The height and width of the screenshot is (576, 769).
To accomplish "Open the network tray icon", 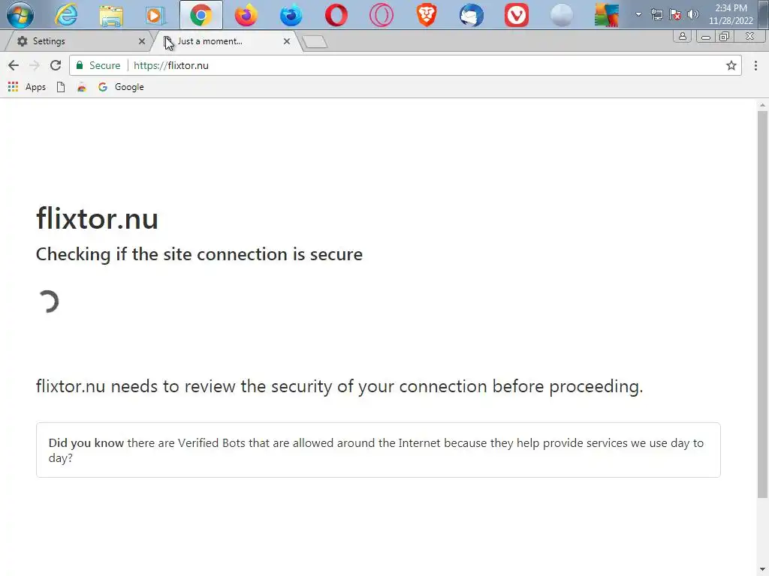I will (x=656, y=14).
